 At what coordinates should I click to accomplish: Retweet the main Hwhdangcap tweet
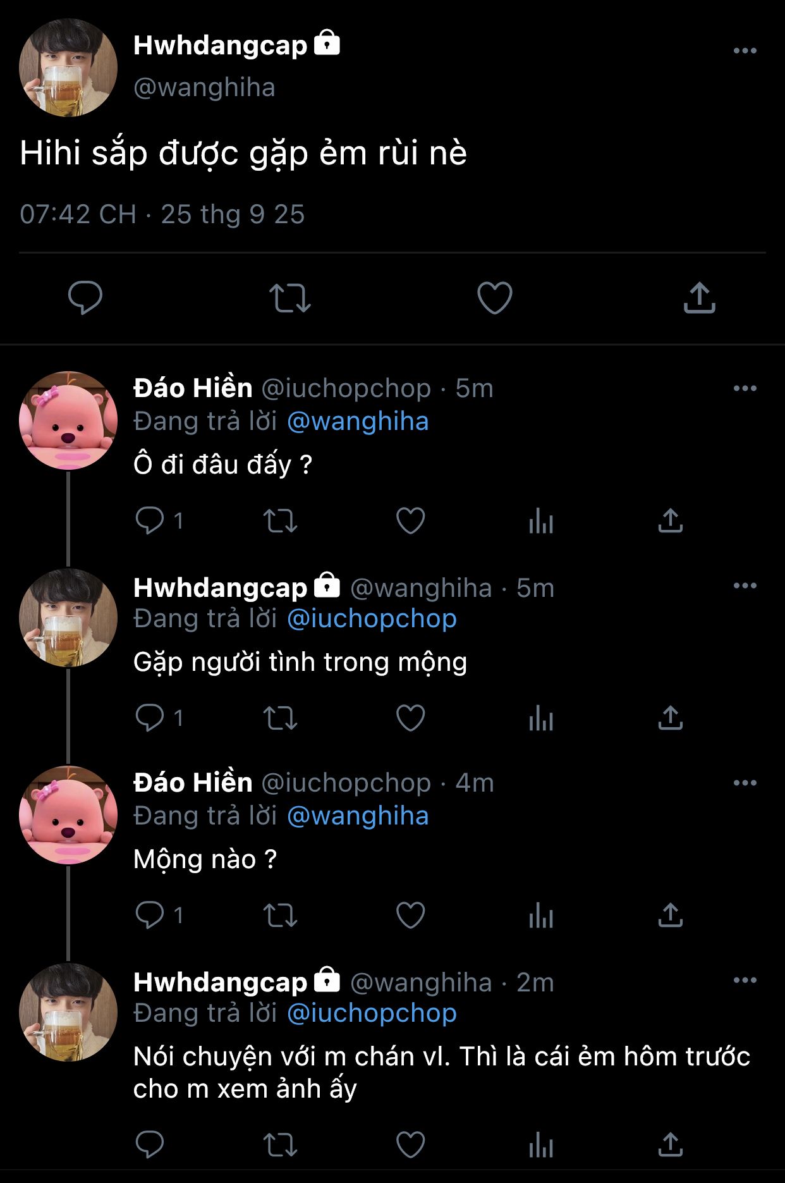click(290, 298)
